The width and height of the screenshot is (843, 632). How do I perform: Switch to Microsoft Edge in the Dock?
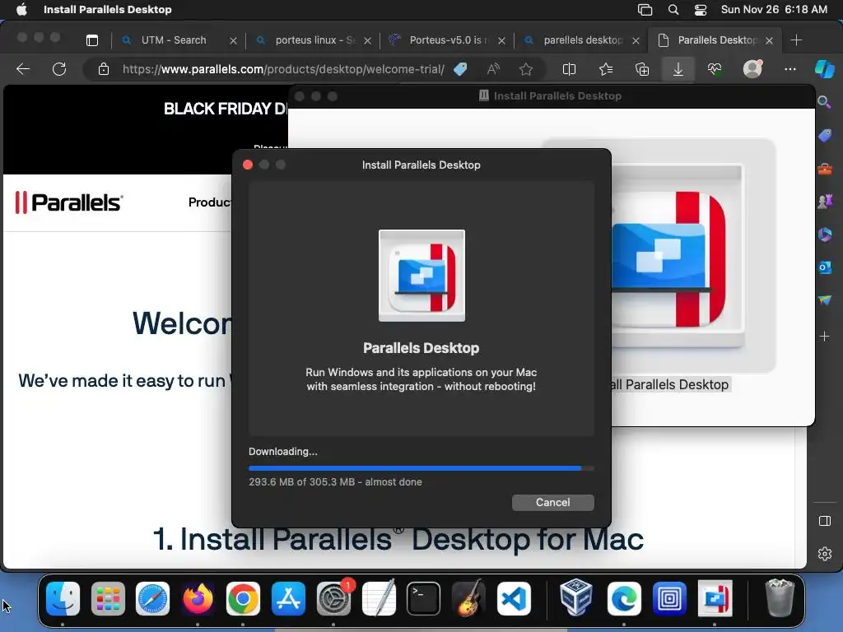point(624,599)
